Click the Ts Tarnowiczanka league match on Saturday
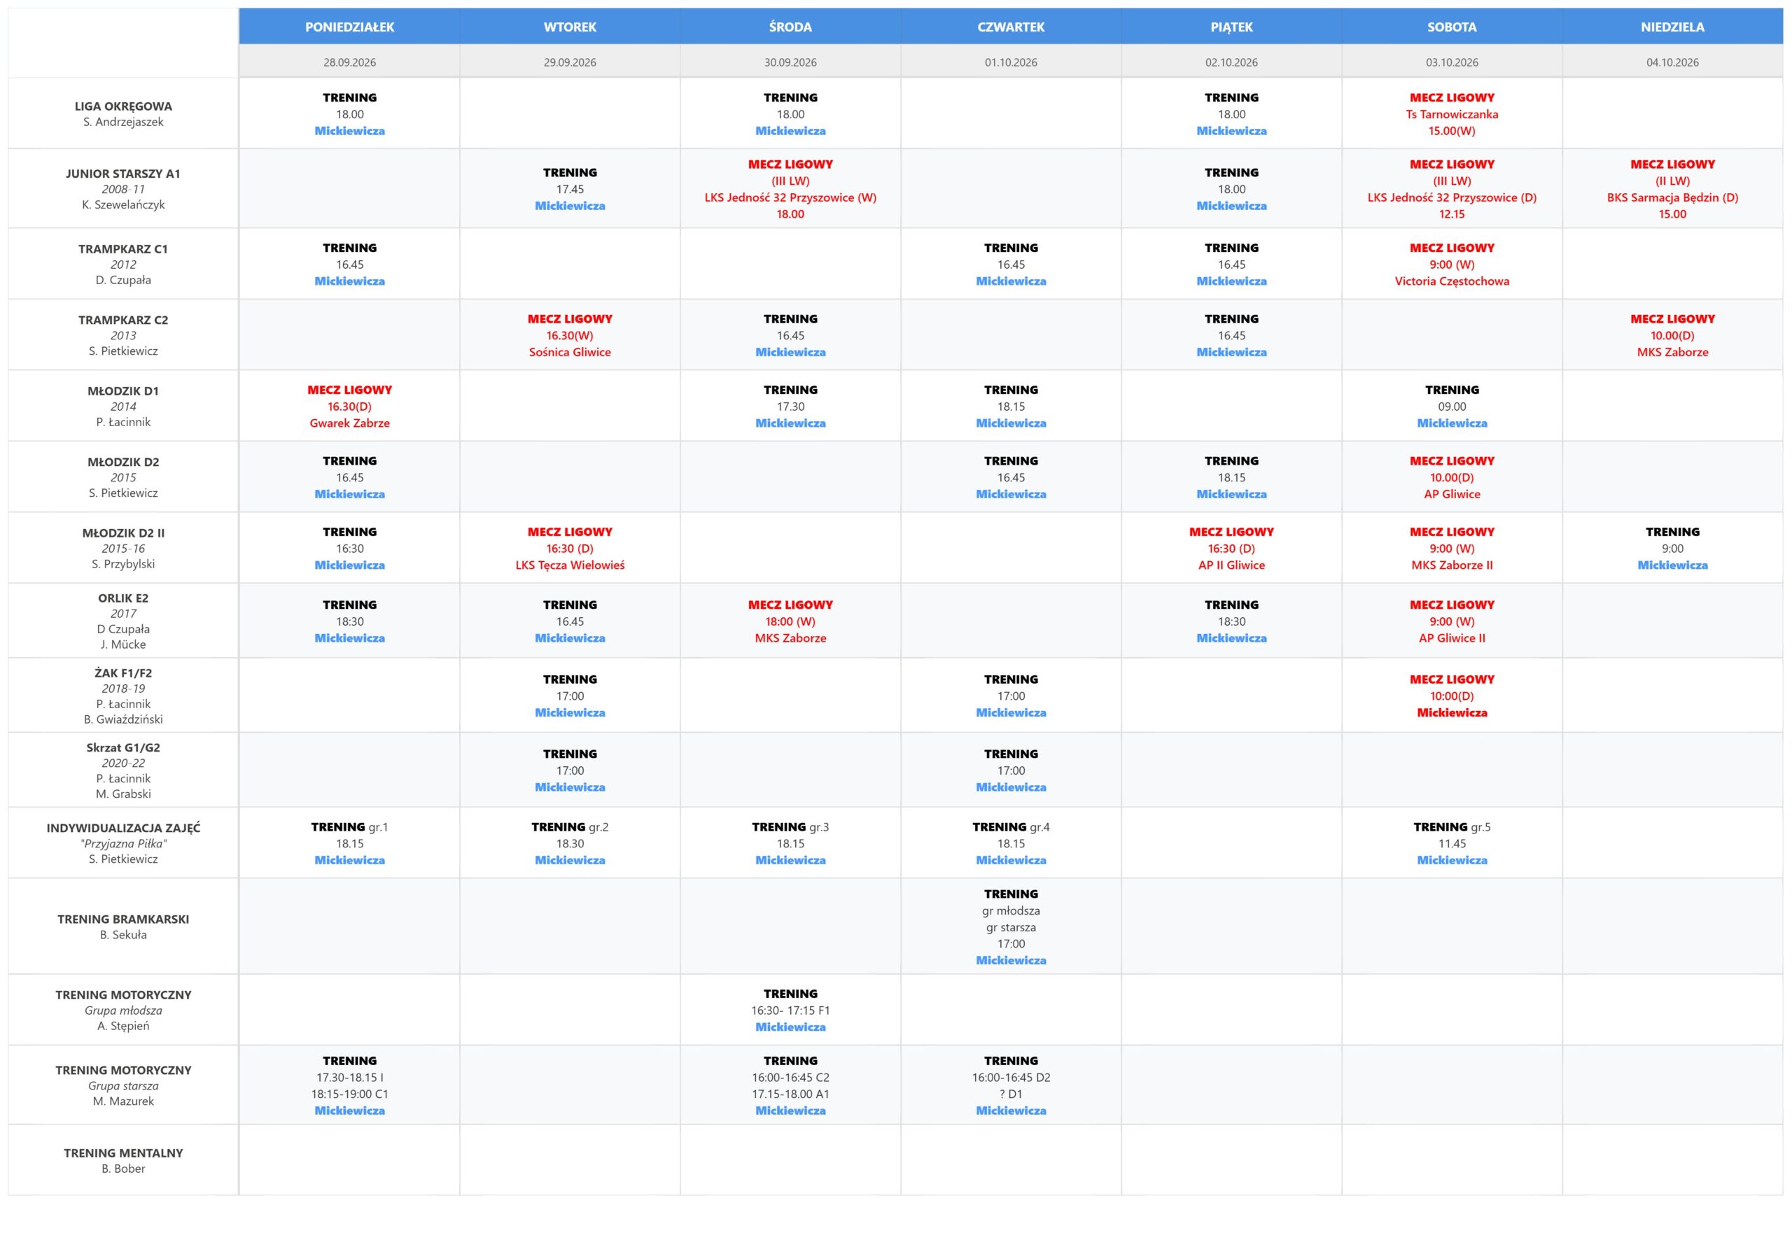The image size is (1792, 1233). pos(1451,114)
